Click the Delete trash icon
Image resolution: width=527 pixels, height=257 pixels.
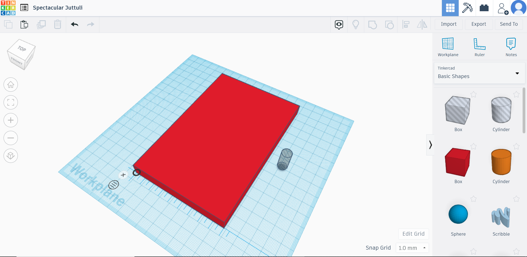point(58,24)
